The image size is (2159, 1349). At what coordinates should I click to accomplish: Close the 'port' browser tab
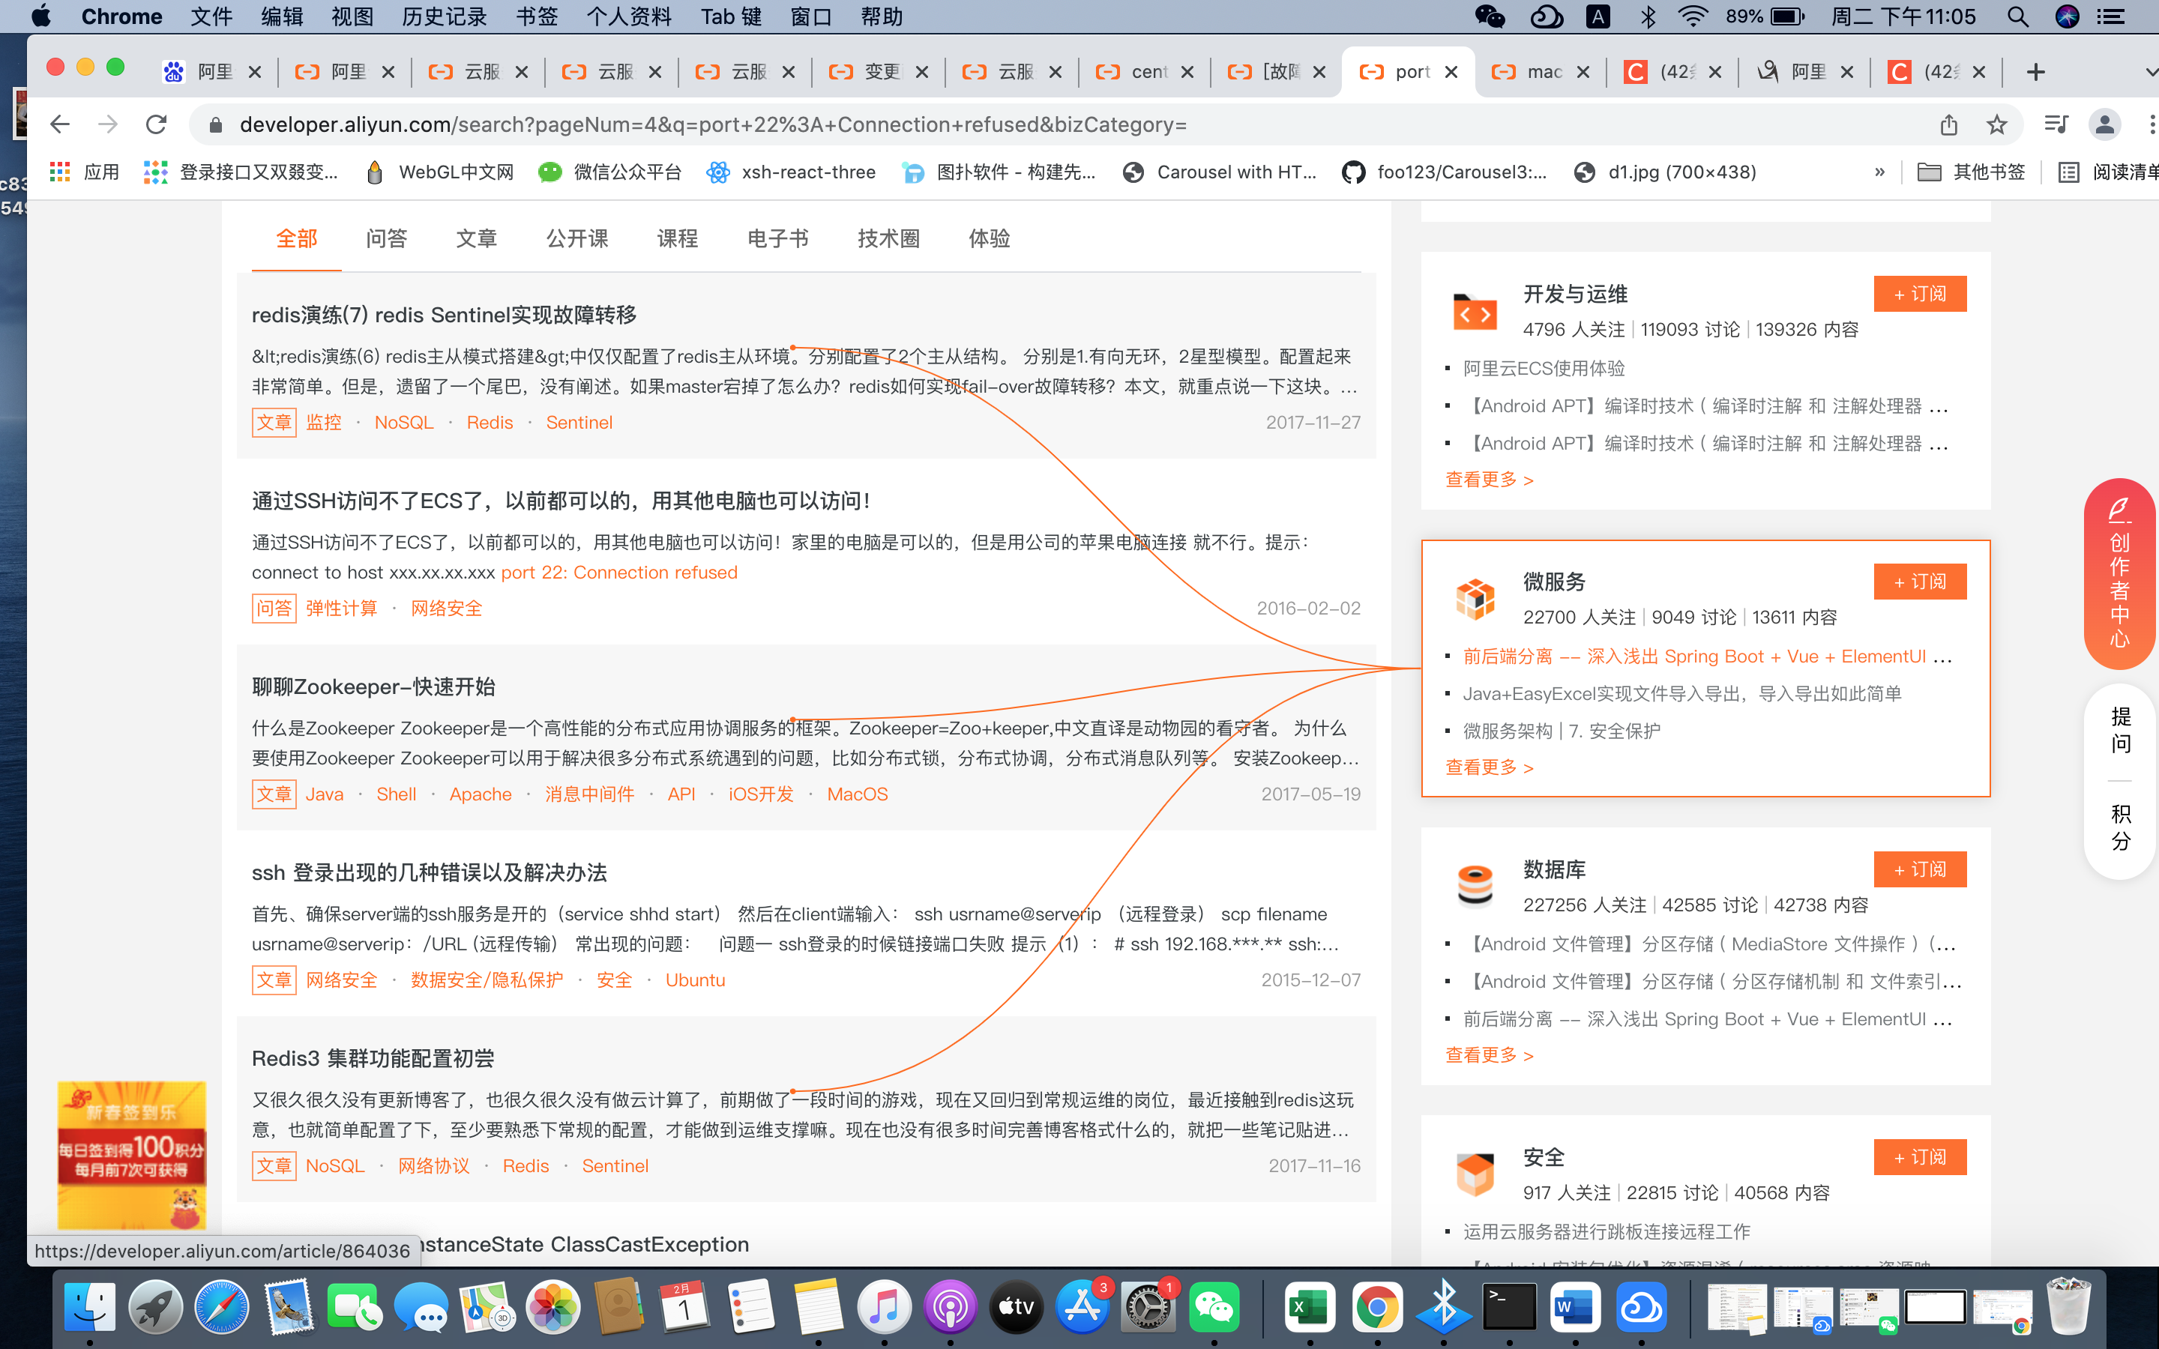[x=1451, y=72]
